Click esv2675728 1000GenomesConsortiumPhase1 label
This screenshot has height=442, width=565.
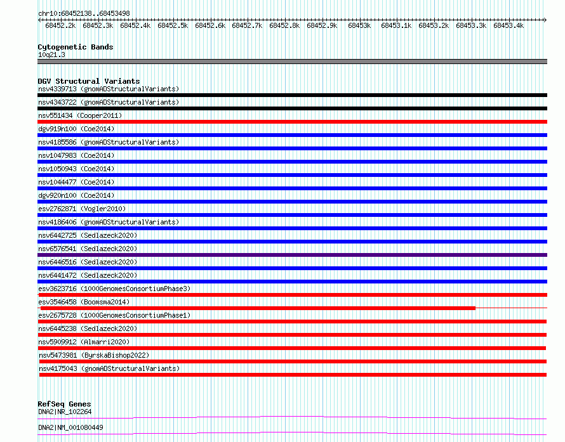click(x=114, y=315)
